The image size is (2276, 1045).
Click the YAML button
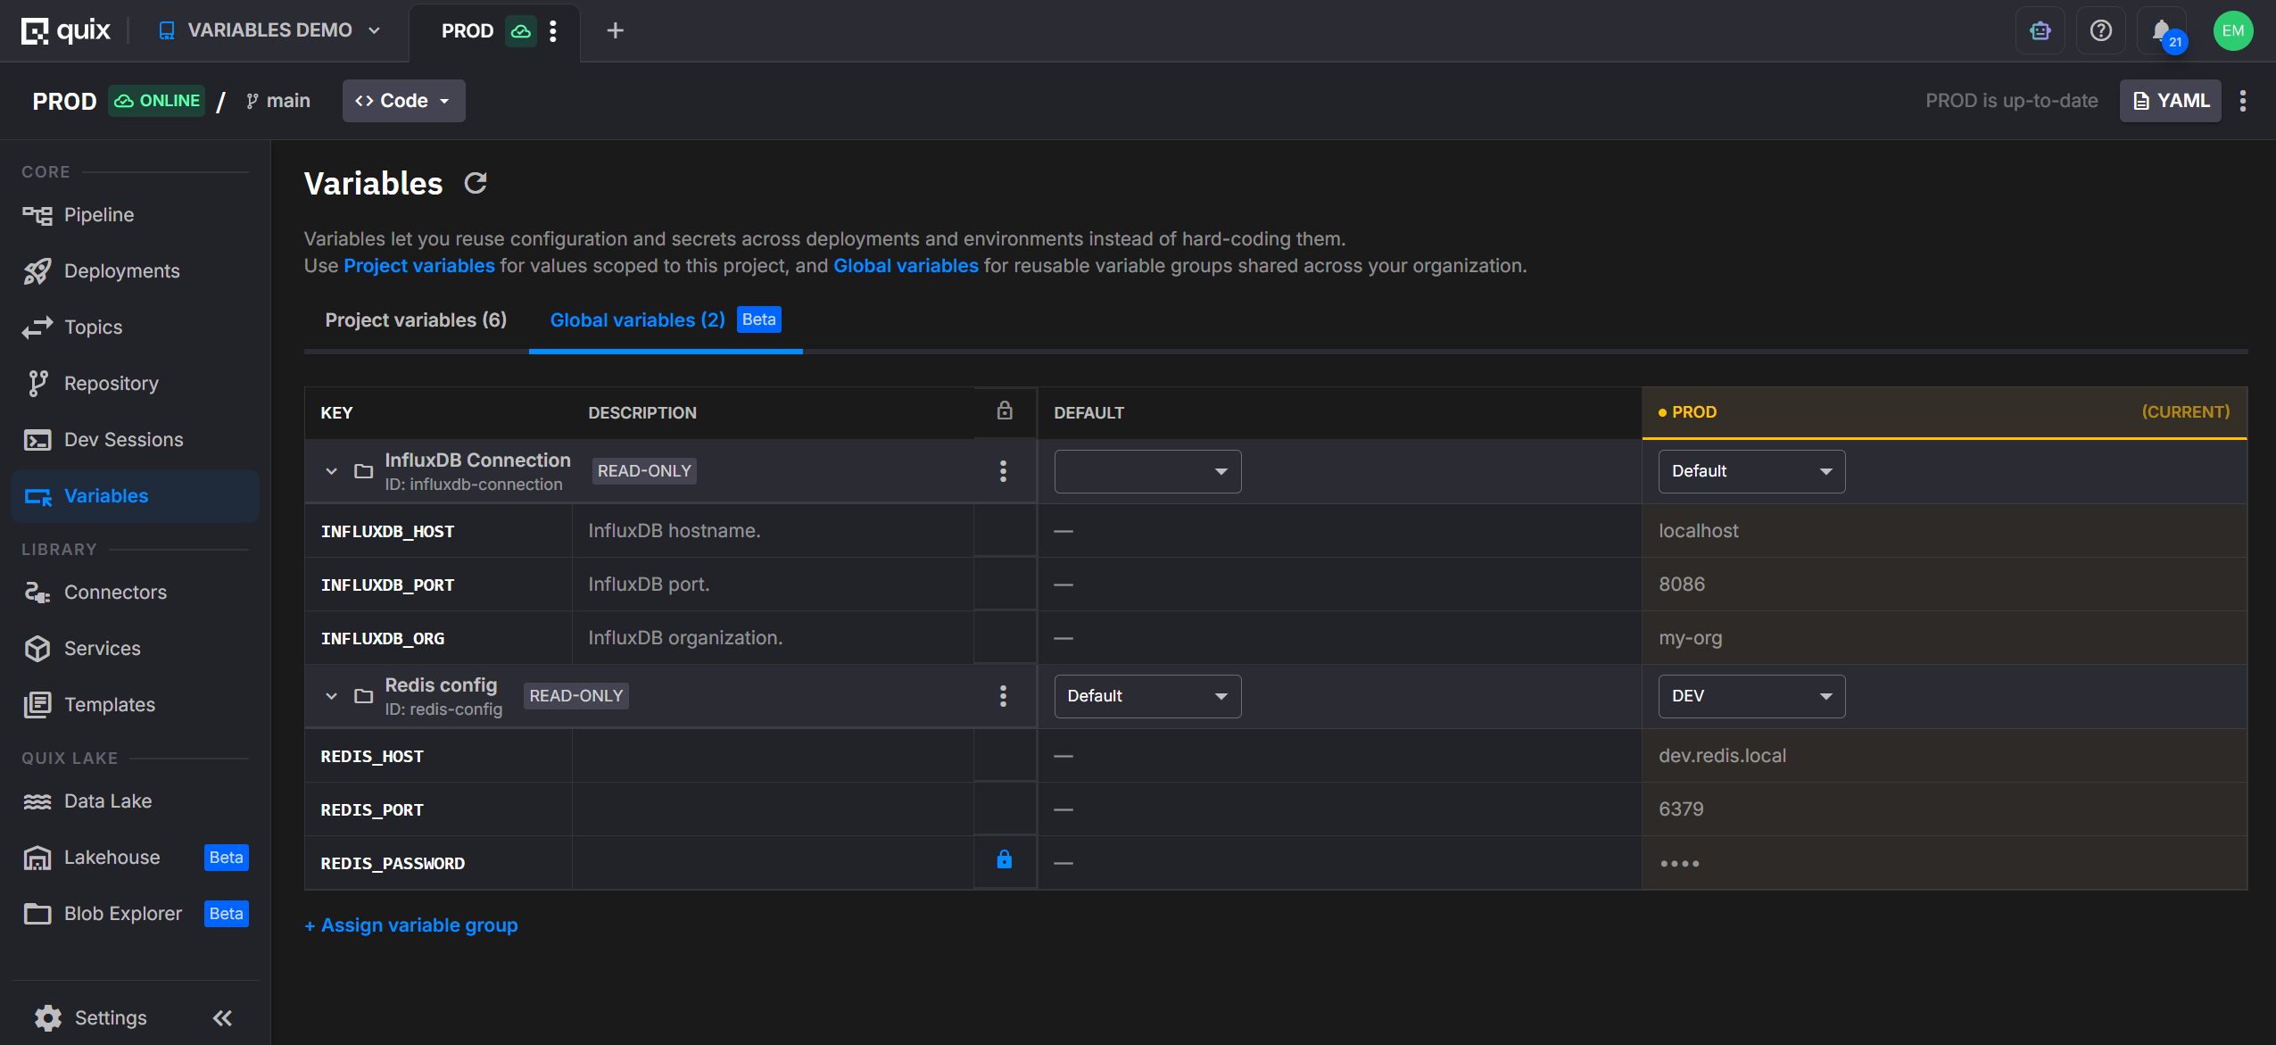click(x=2170, y=101)
